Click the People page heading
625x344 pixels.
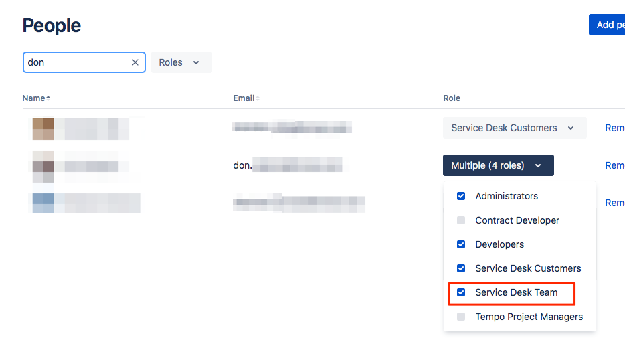(x=52, y=25)
